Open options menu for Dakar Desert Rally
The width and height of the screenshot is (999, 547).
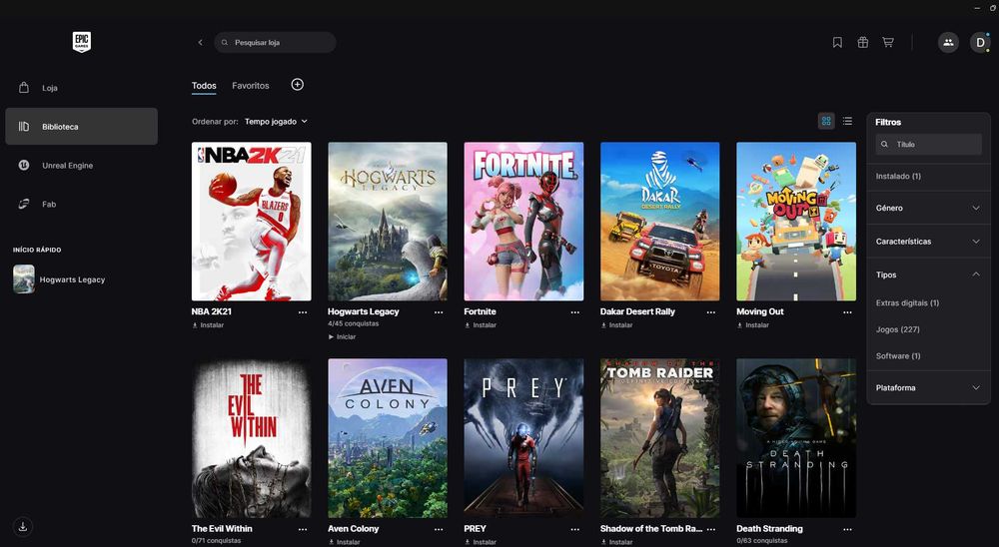coord(711,312)
